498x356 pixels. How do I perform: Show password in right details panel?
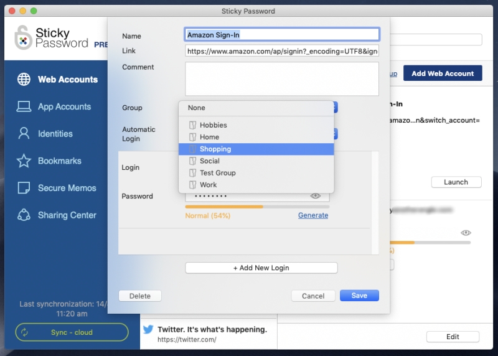click(x=466, y=233)
